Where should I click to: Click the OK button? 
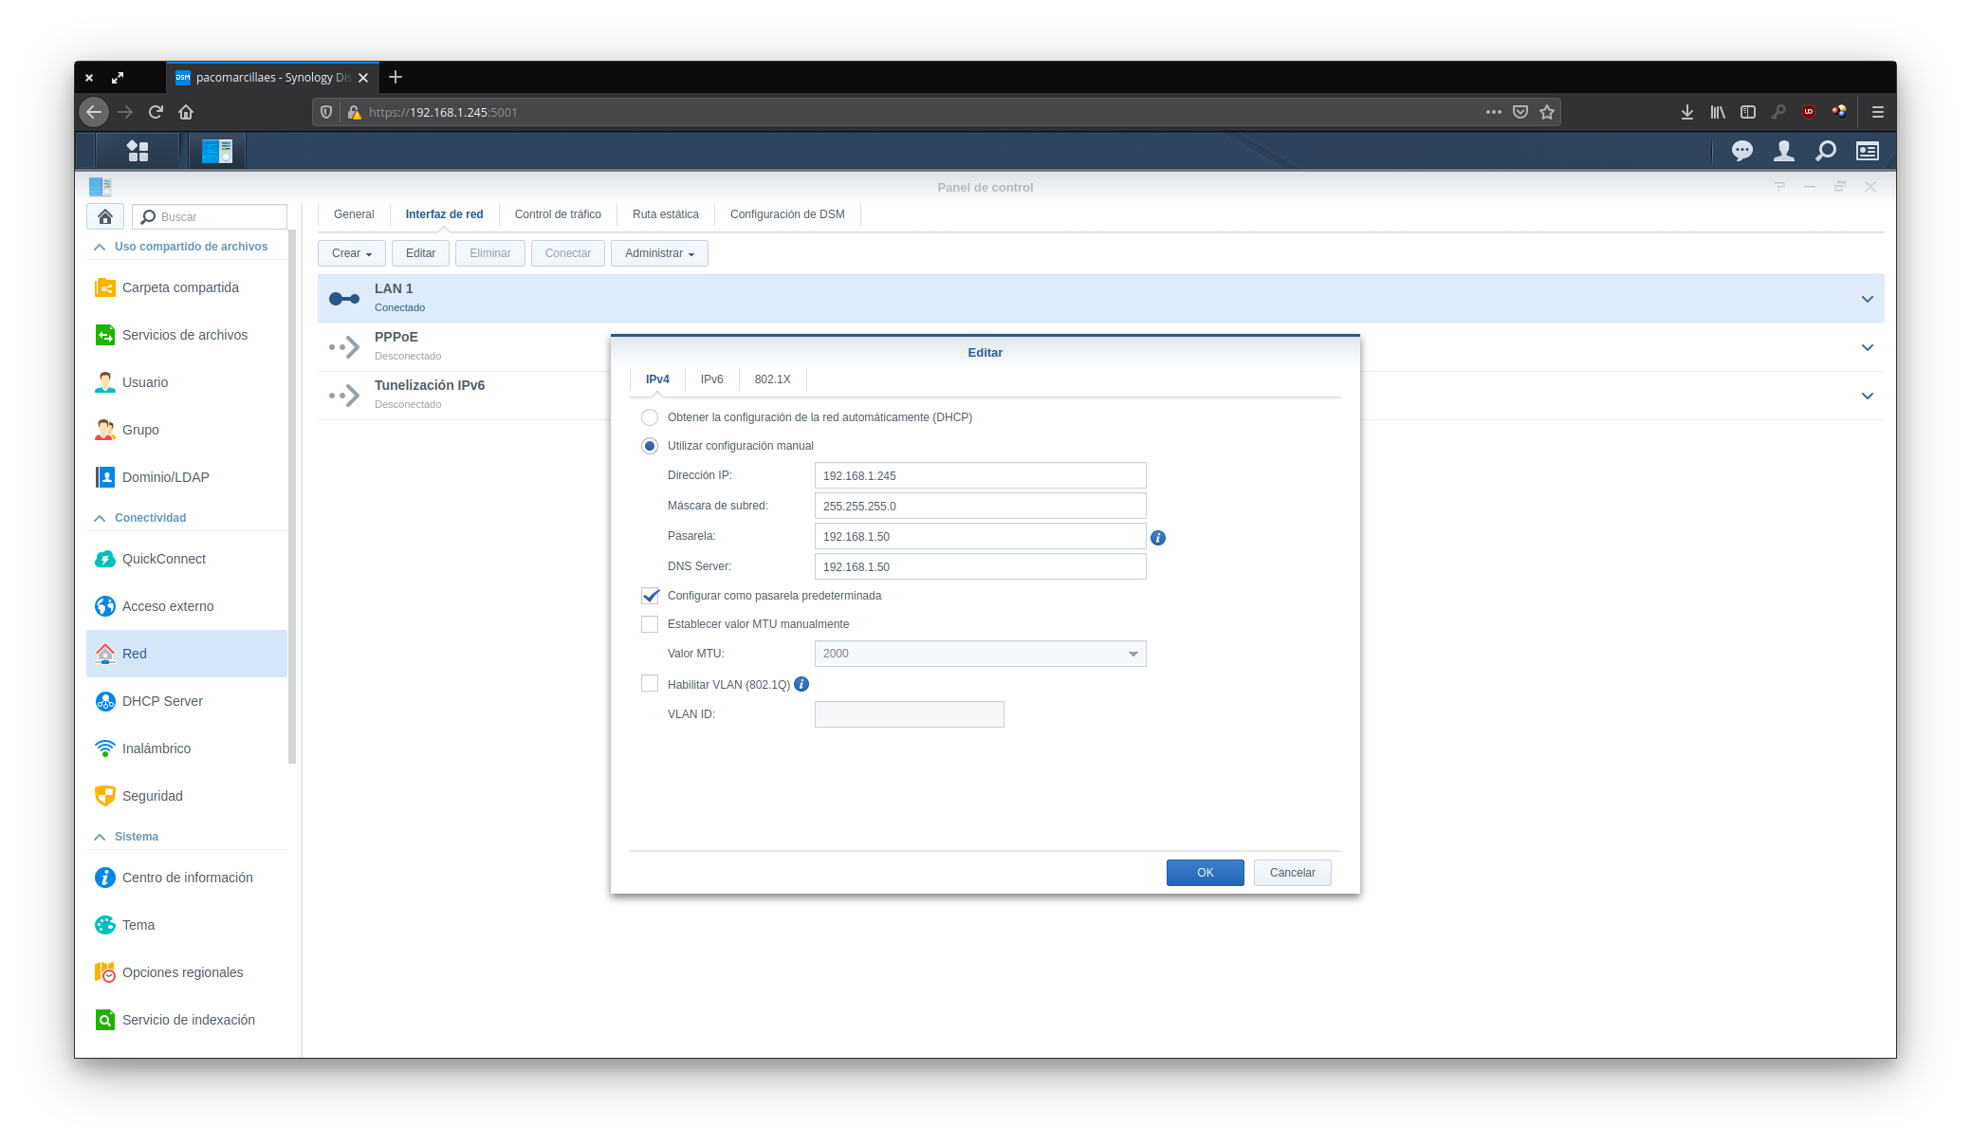(1205, 873)
